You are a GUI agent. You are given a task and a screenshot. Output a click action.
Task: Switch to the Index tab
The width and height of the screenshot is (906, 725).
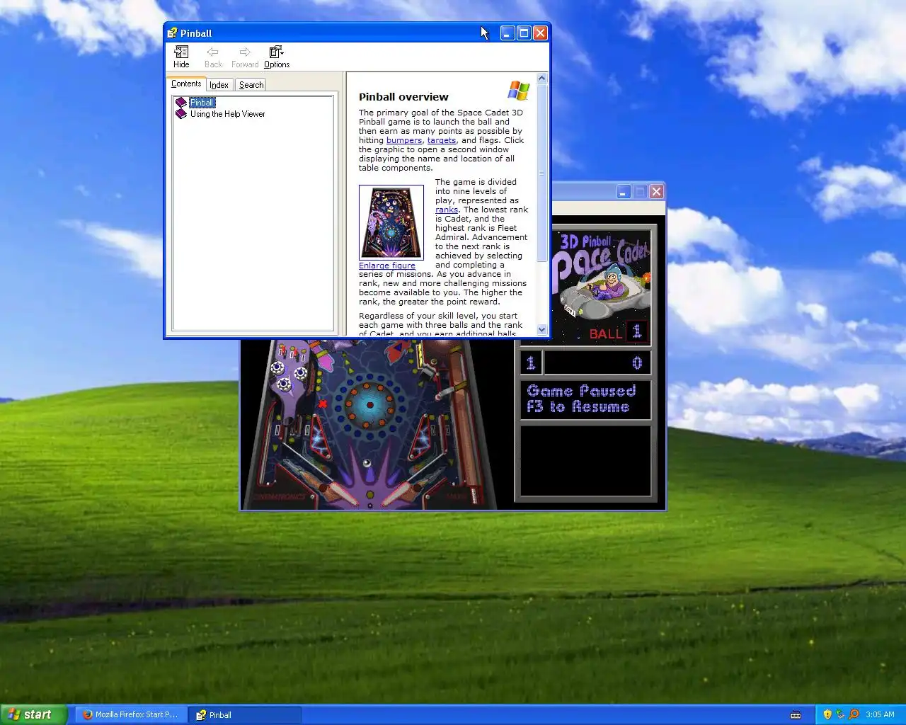pyautogui.click(x=219, y=85)
